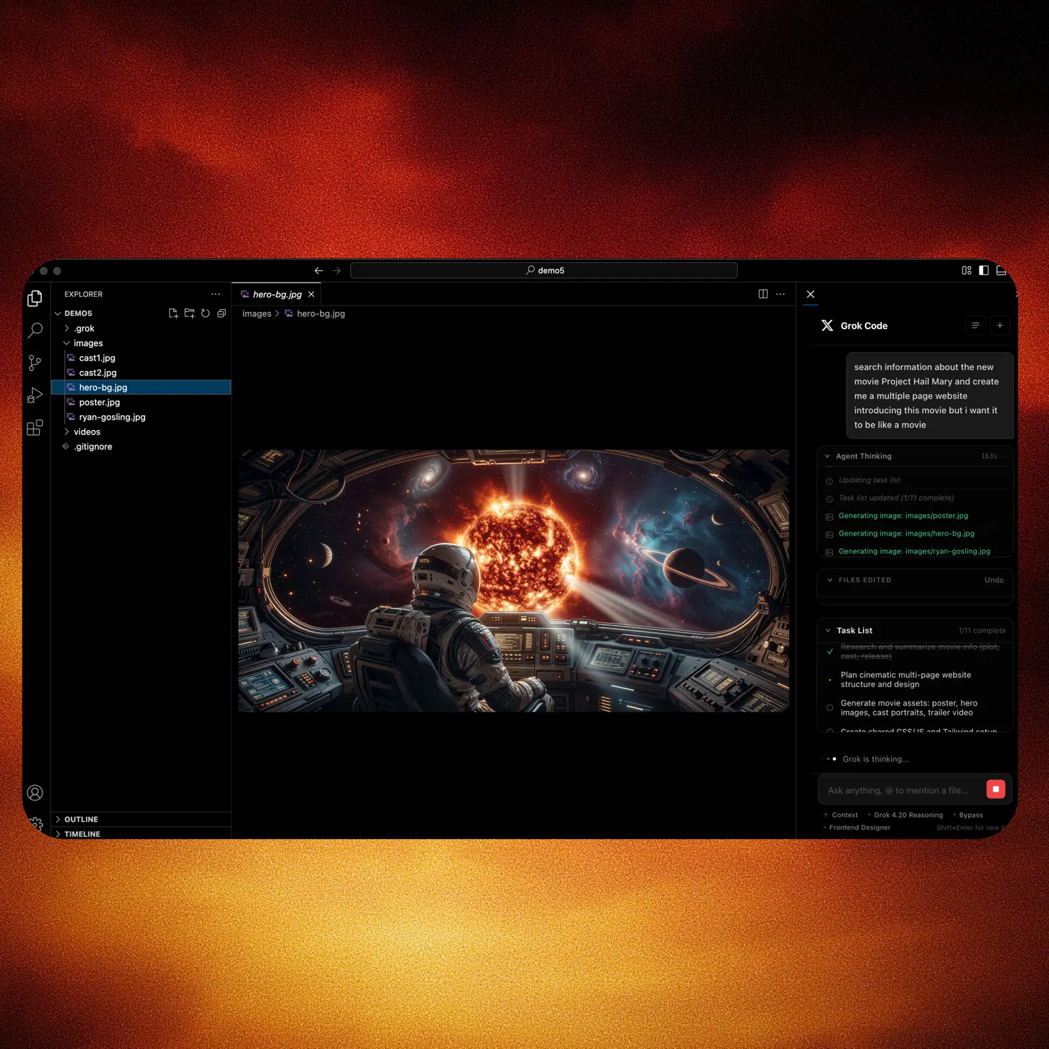1049x1049 pixels.
Task: Open poster.jpg in the file tree
Action: point(100,402)
